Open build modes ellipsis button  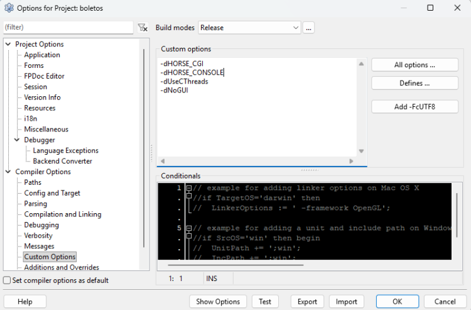tap(308, 28)
